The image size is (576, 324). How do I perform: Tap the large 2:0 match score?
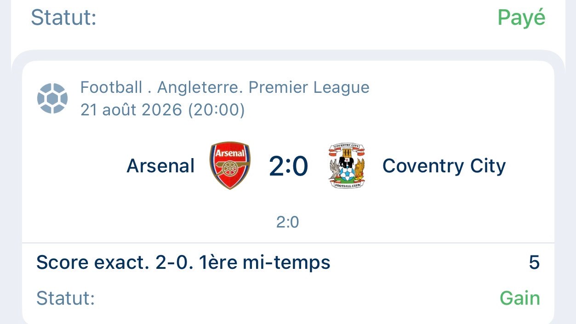click(288, 166)
